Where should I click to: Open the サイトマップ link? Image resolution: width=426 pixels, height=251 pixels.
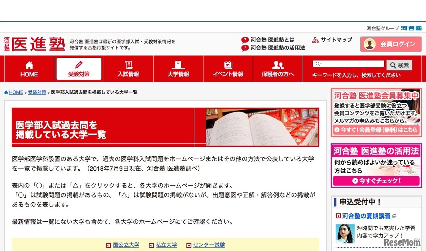[x=336, y=40]
